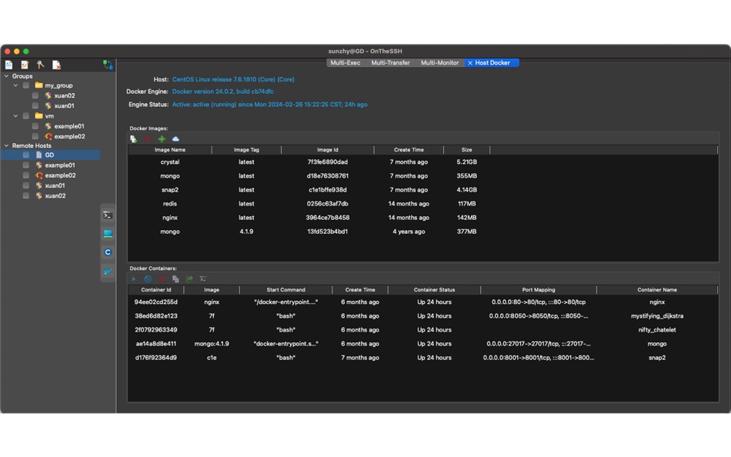The height and width of the screenshot is (457, 731).
Task: Click the new host document icon
Action: tap(9, 65)
